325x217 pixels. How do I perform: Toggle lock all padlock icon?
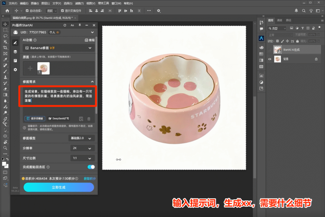297,41
